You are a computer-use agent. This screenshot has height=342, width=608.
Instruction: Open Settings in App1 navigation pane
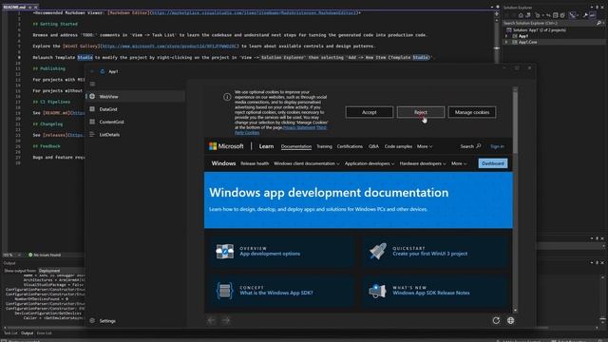(136, 321)
